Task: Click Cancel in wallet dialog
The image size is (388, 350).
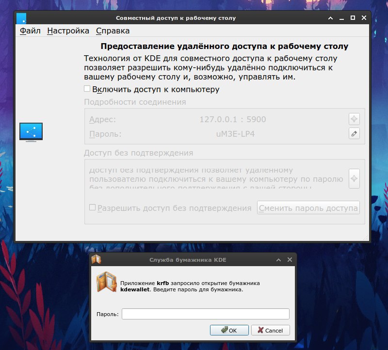Action: (271, 330)
